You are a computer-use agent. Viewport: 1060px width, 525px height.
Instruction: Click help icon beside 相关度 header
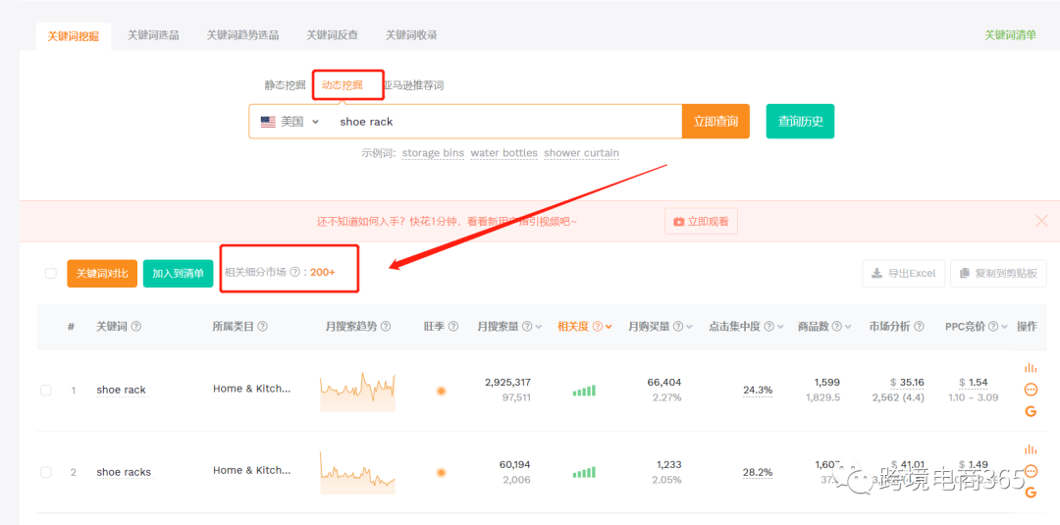[x=597, y=327]
